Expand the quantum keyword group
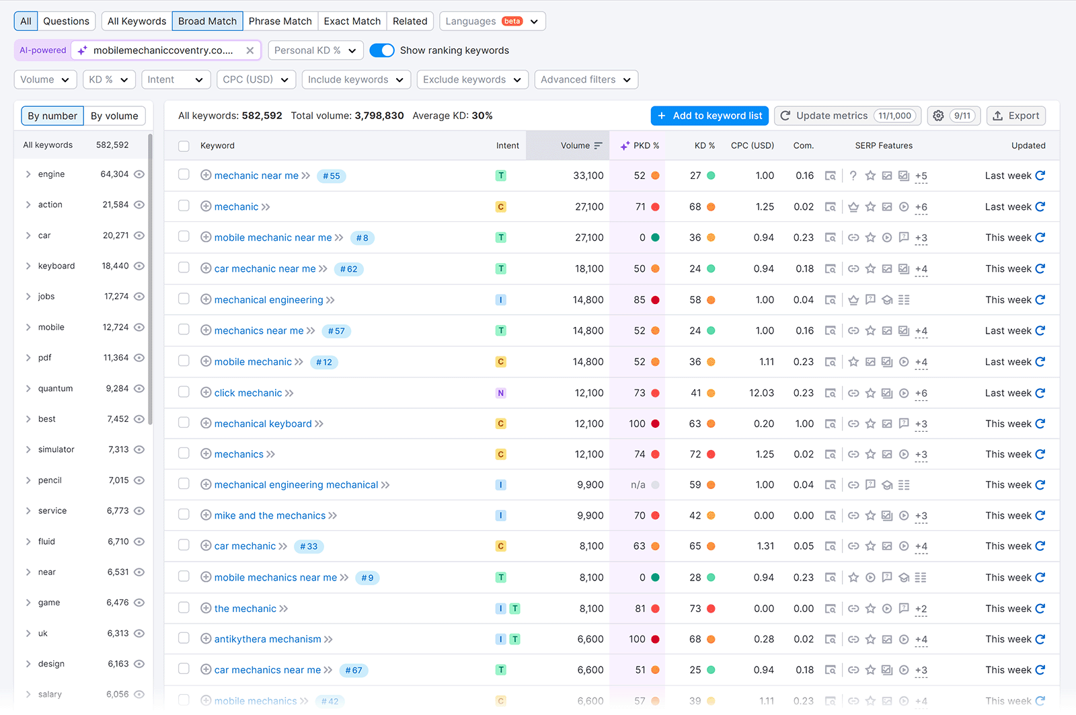 [x=28, y=388]
